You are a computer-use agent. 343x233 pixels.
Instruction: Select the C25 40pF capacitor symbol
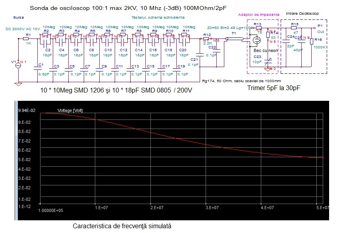[301, 41]
